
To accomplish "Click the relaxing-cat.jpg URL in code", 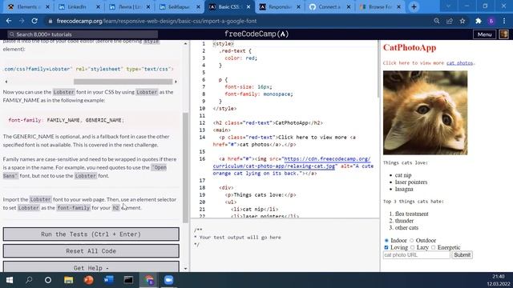I will 292,162.
